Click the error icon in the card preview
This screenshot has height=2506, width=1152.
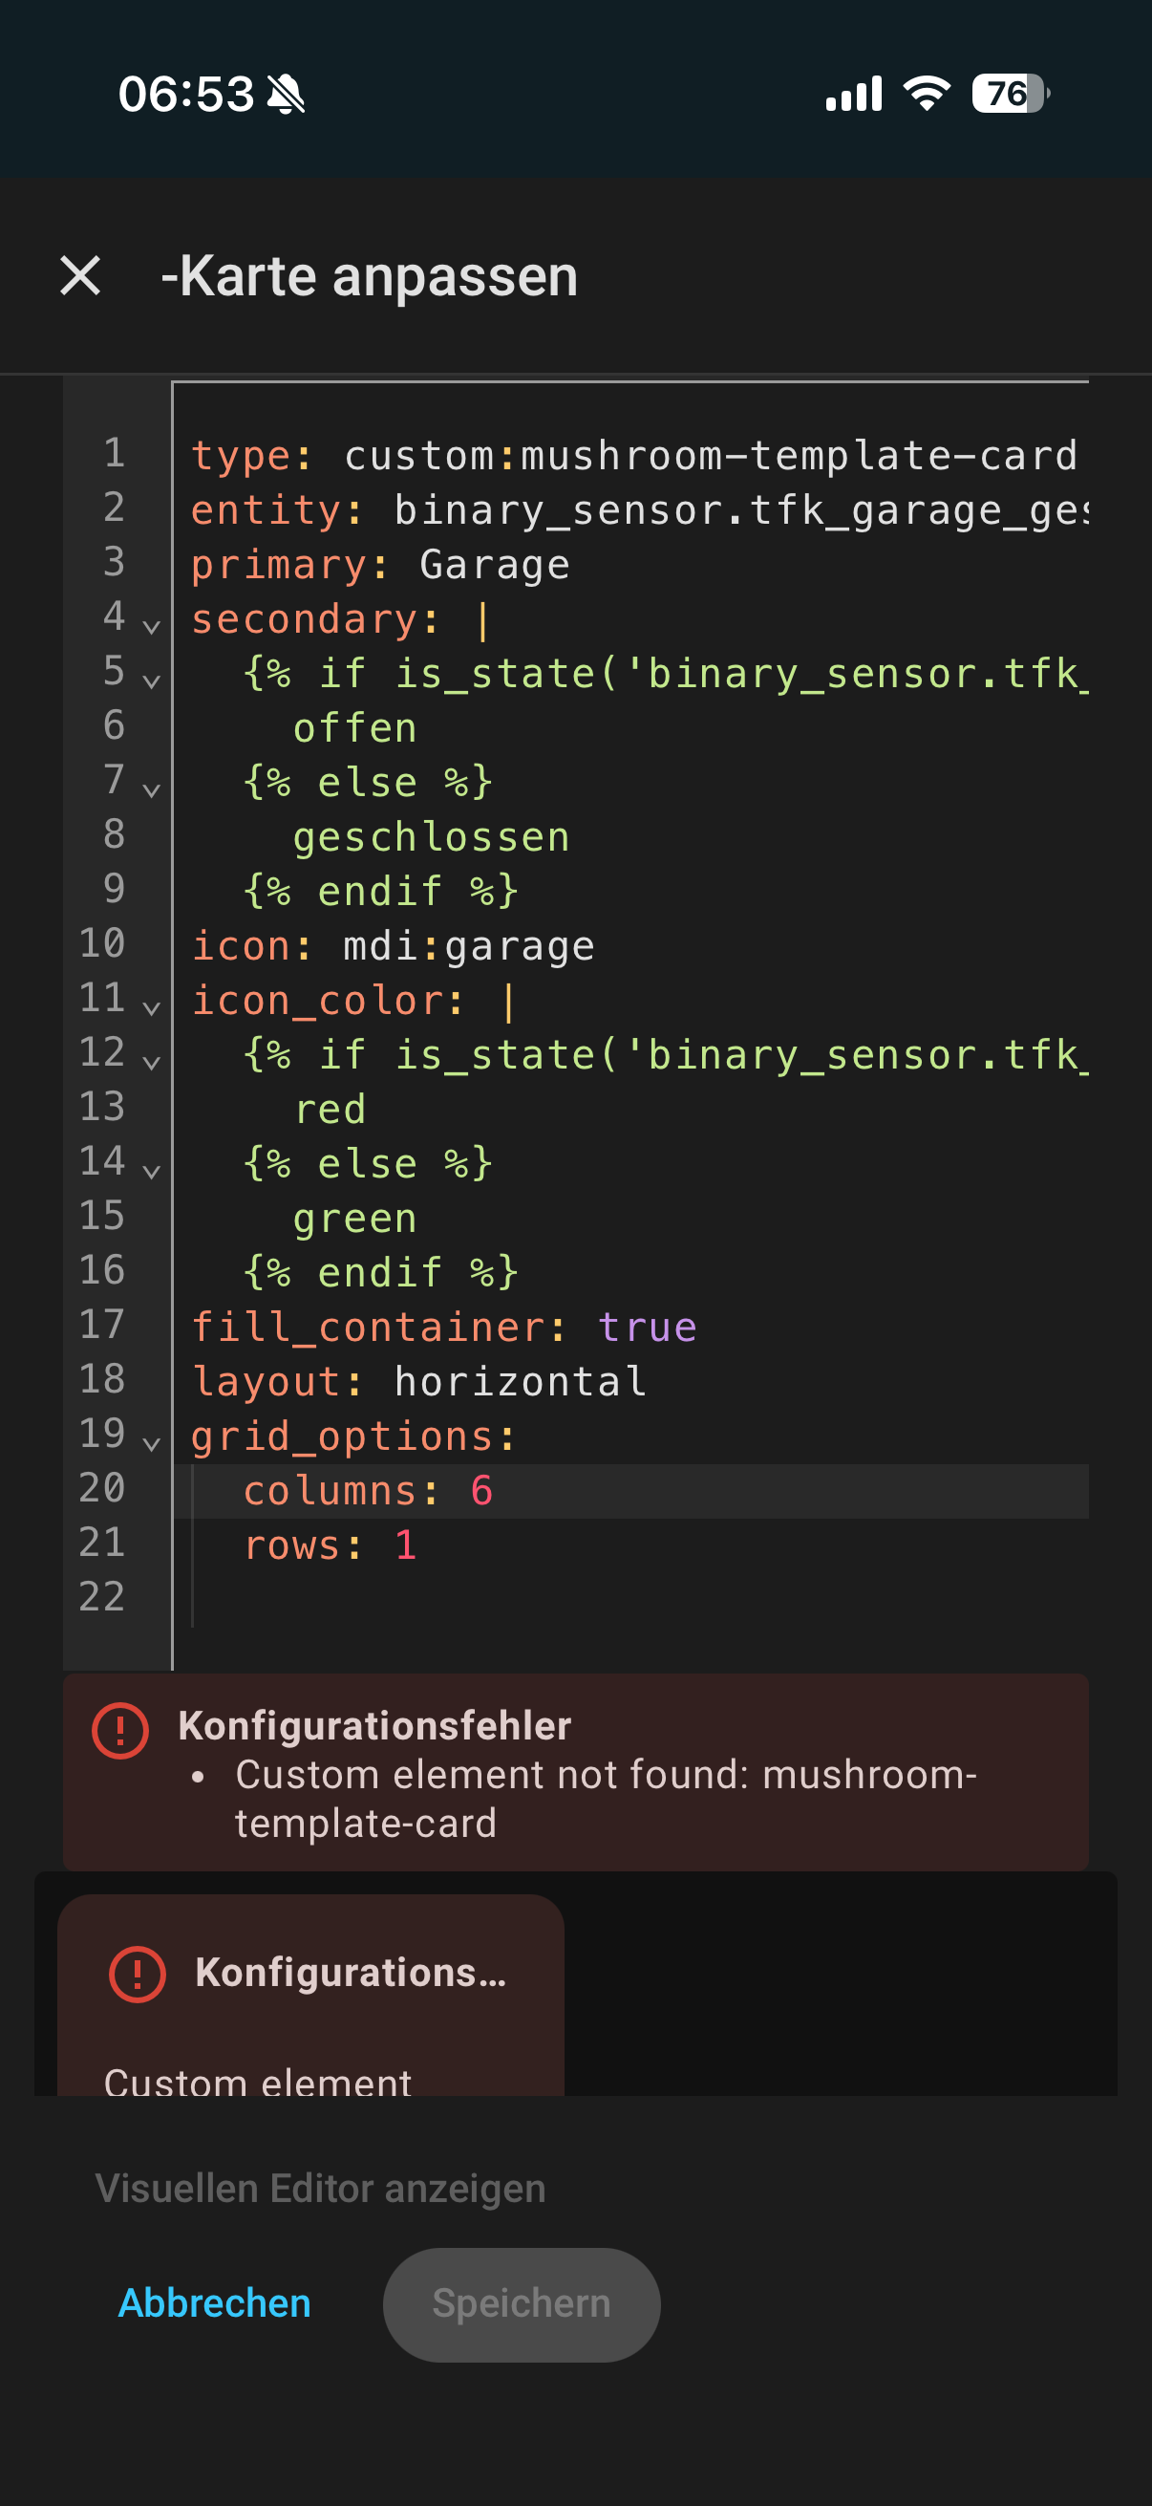[x=137, y=1974]
